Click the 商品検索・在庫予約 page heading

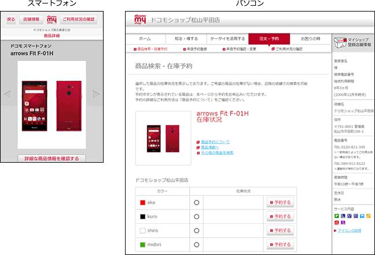pyautogui.click(x=164, y=66)
